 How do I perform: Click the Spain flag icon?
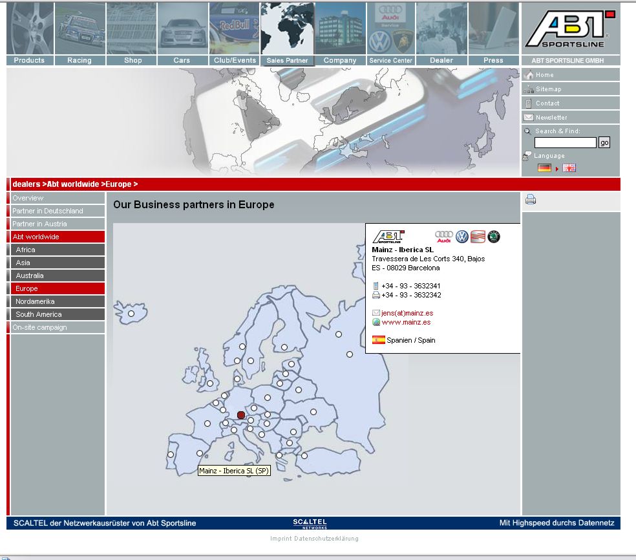point(379,339)
